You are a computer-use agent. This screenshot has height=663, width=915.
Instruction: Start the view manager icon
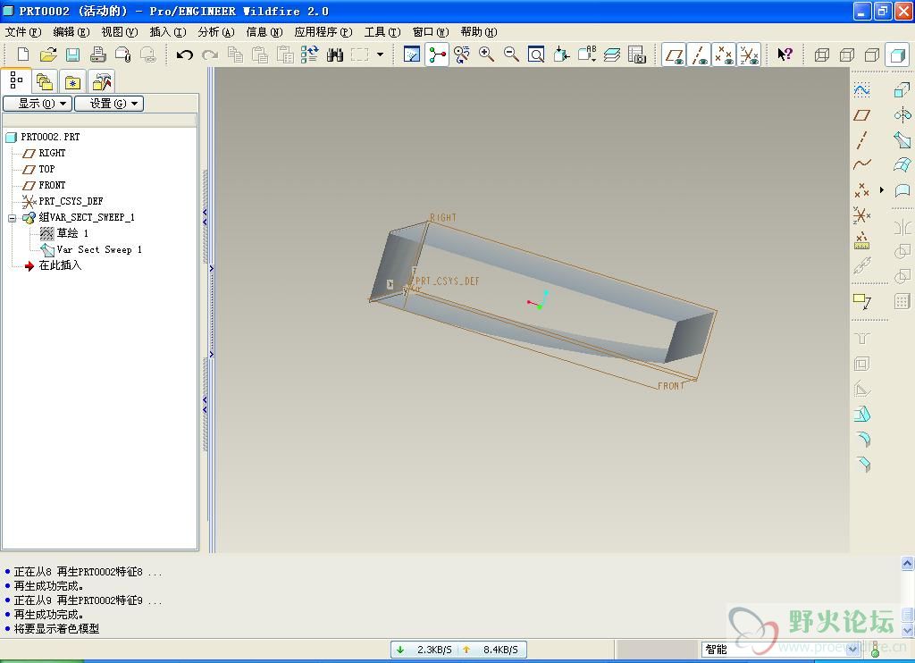[636, 55]
